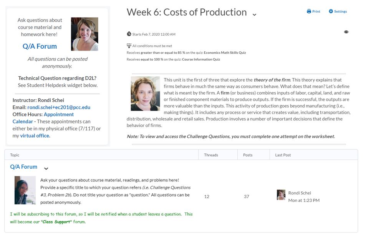Collapse the Q/A Forum chevron
Screen dimensions: 366x237
(x=46, y=168)
